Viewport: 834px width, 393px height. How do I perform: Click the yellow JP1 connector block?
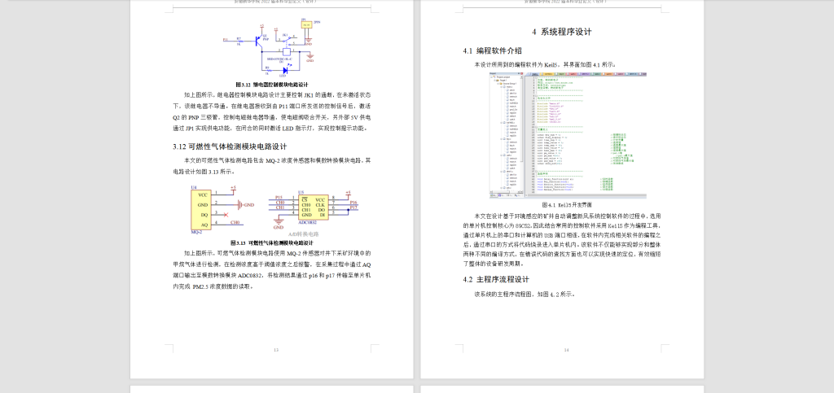tap(307, 25)
